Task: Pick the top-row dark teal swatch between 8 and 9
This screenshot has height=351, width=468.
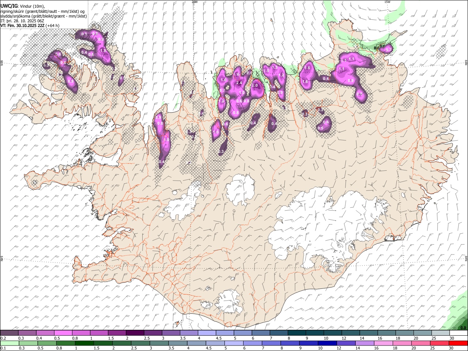Action: coord(296,333)
